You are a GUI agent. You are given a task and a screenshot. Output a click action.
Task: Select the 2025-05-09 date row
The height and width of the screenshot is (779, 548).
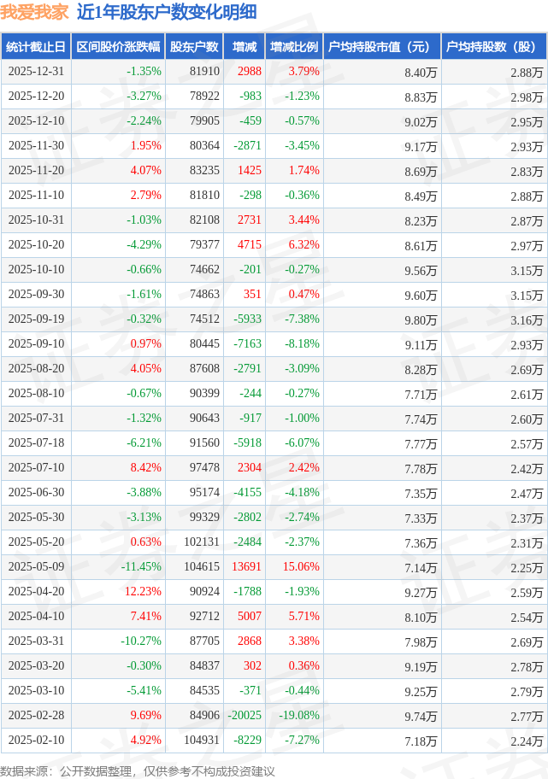point(35,566)
